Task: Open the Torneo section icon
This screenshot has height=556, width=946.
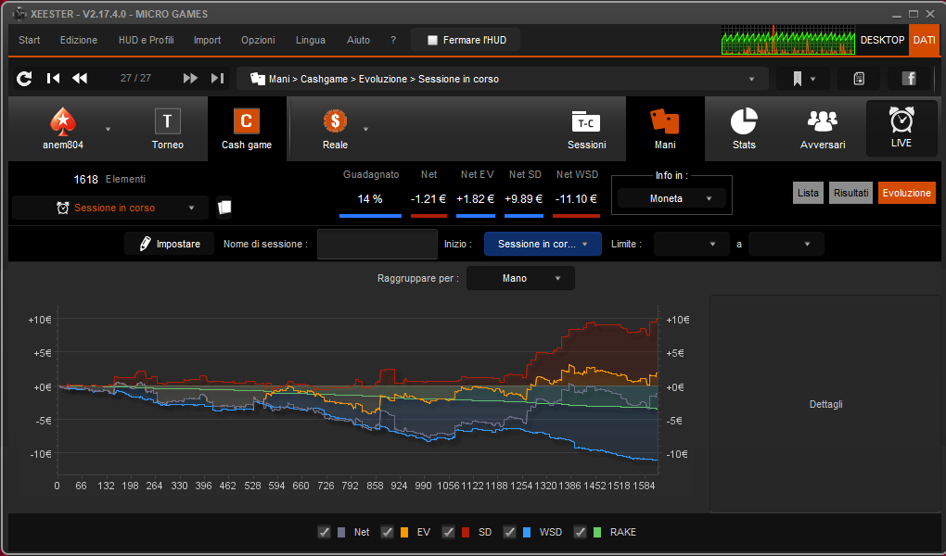Action: coord(168,121)
